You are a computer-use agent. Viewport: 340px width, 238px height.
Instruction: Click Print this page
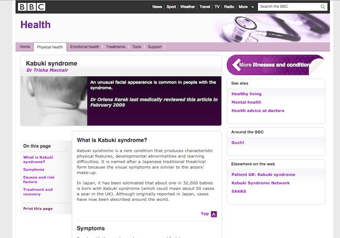[38, 209]
